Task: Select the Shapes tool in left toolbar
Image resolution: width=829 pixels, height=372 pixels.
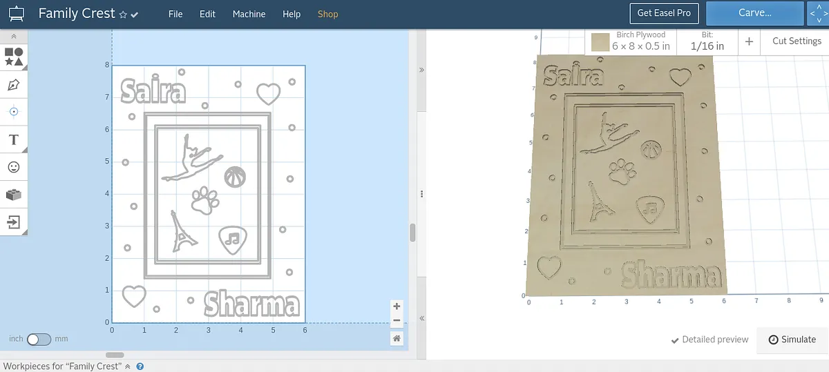Action: [14, 57]
